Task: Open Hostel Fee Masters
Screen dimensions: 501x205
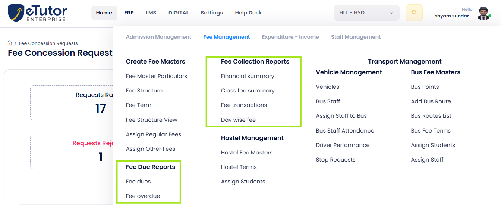Action: (247, 153)
